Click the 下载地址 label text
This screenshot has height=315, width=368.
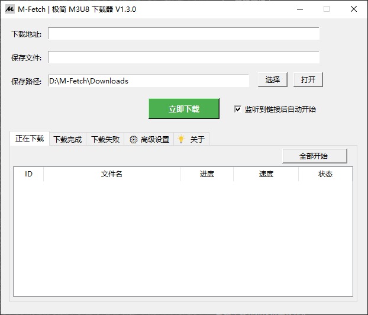[26, 34]
